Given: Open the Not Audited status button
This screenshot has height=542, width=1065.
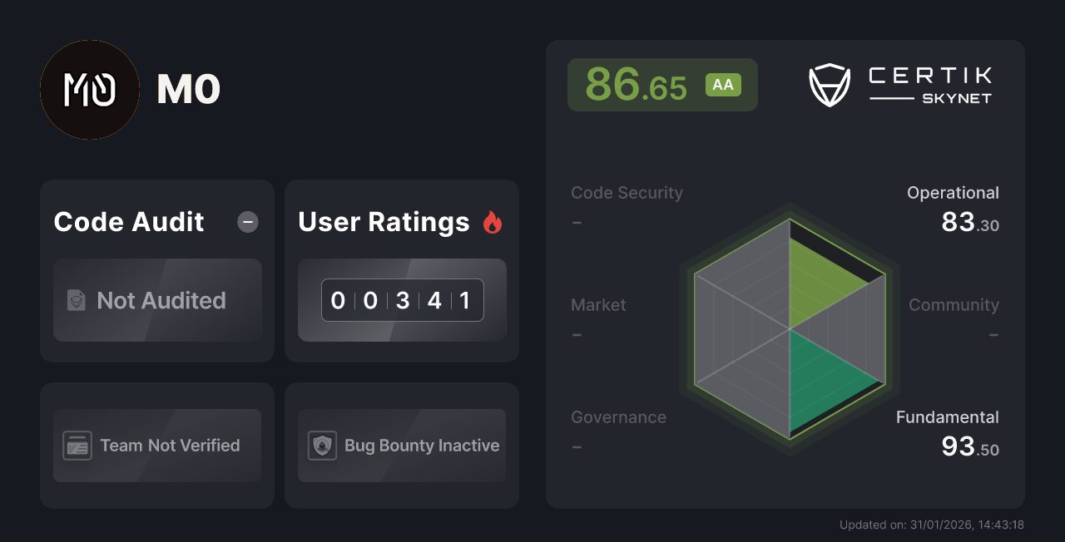Looking at the screenshot, I should [x=157, y=301].
